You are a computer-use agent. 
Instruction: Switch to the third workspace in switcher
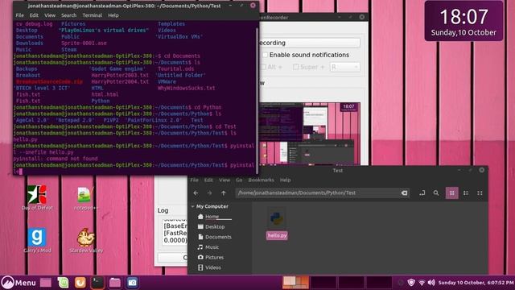(351, 283)
